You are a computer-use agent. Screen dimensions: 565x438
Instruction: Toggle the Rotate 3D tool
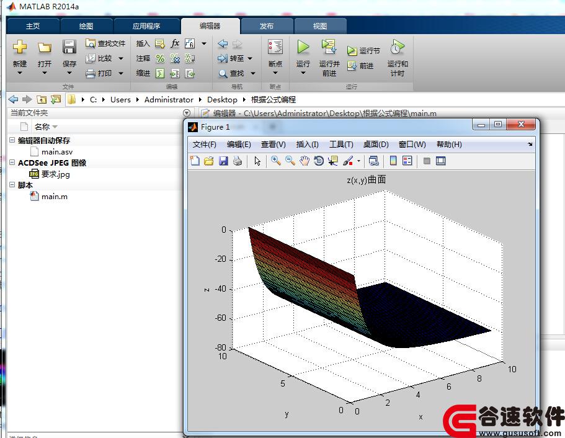click(x=319, y=161)
